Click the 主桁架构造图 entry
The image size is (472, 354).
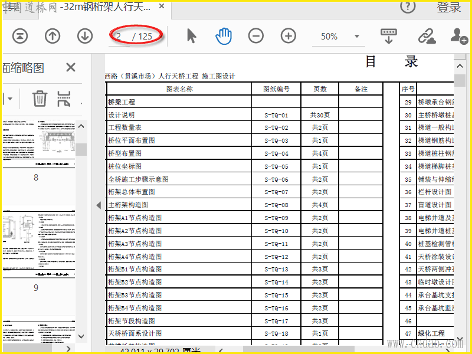tap(128, 205)
